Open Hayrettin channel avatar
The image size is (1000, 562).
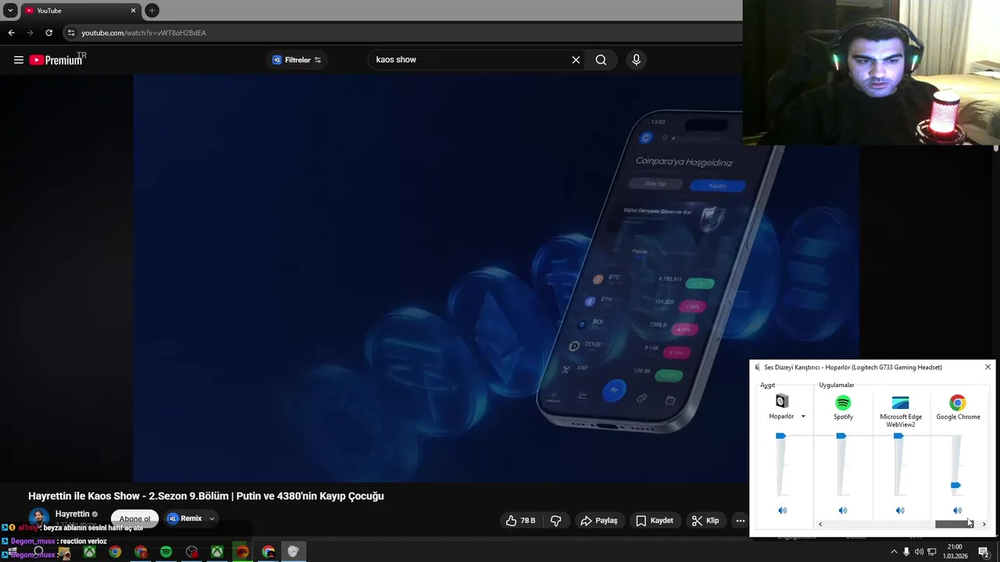click(38, 518)
